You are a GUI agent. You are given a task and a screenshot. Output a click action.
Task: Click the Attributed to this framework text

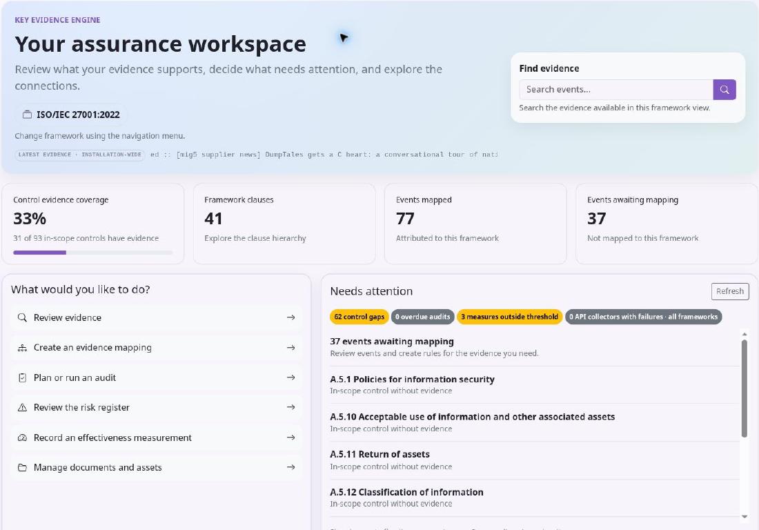(x=447, y=238)
